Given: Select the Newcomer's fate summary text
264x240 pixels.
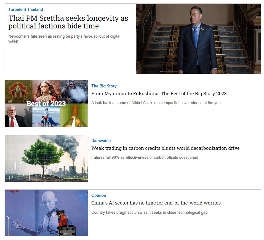Looking at the screenshot, I should pos(64,39).
